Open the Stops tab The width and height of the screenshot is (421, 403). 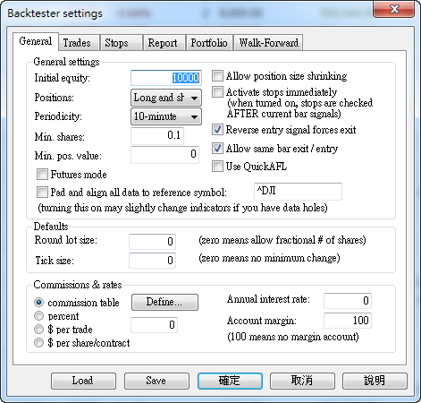pos(122,43)
